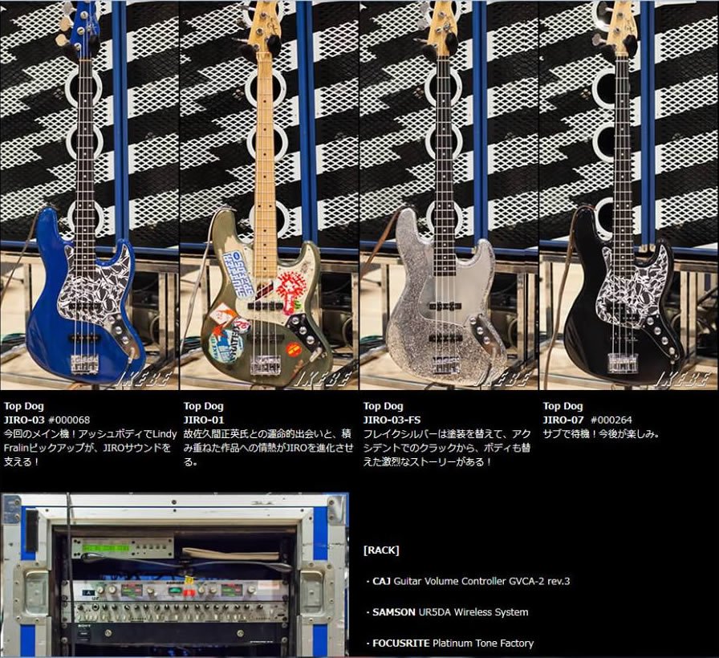Click JIRO-01 description mentioning 佐久間正英
This screenshot has height=658, width=719.
269,448
